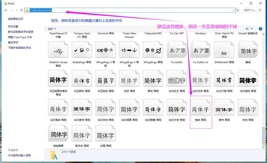This screenshot has width=267, height=163.
Task: Open the 华文彩云 outline font icon
Action: 177,79
